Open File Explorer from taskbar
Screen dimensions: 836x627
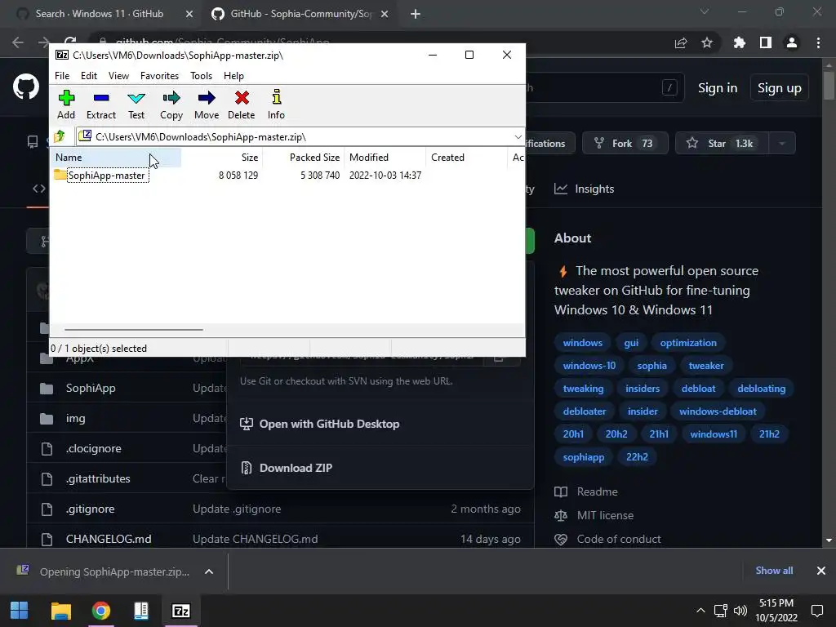[x=60, y=611]
